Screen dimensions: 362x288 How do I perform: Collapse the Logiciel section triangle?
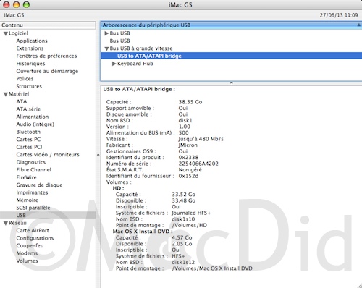pos(6,33)
